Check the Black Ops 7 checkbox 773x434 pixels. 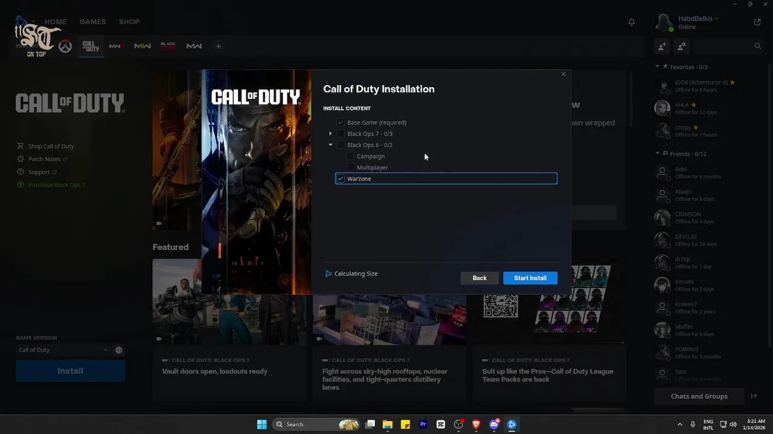[x=341, y=134]
